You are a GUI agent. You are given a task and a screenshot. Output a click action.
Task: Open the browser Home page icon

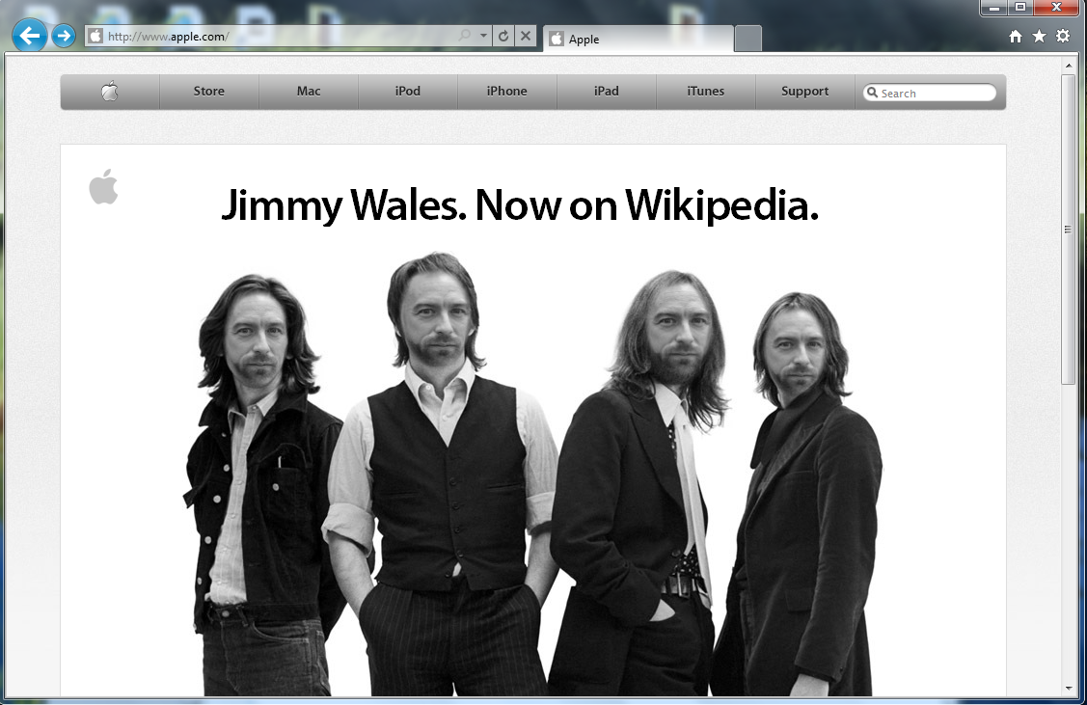click(1016, 37)
